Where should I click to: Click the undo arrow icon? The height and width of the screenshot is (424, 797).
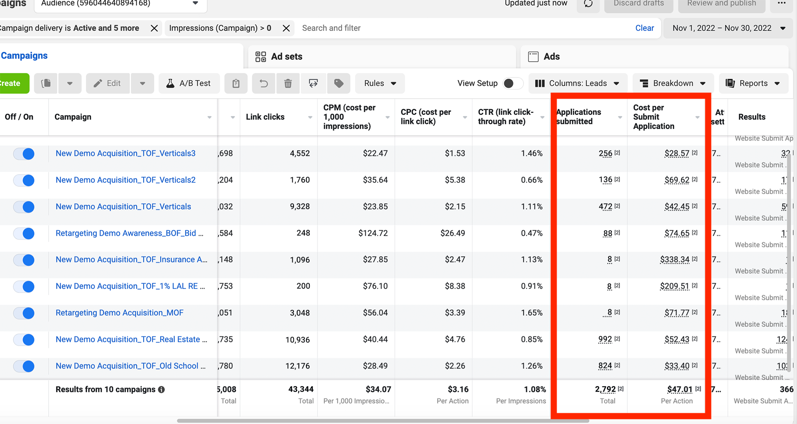264,83
